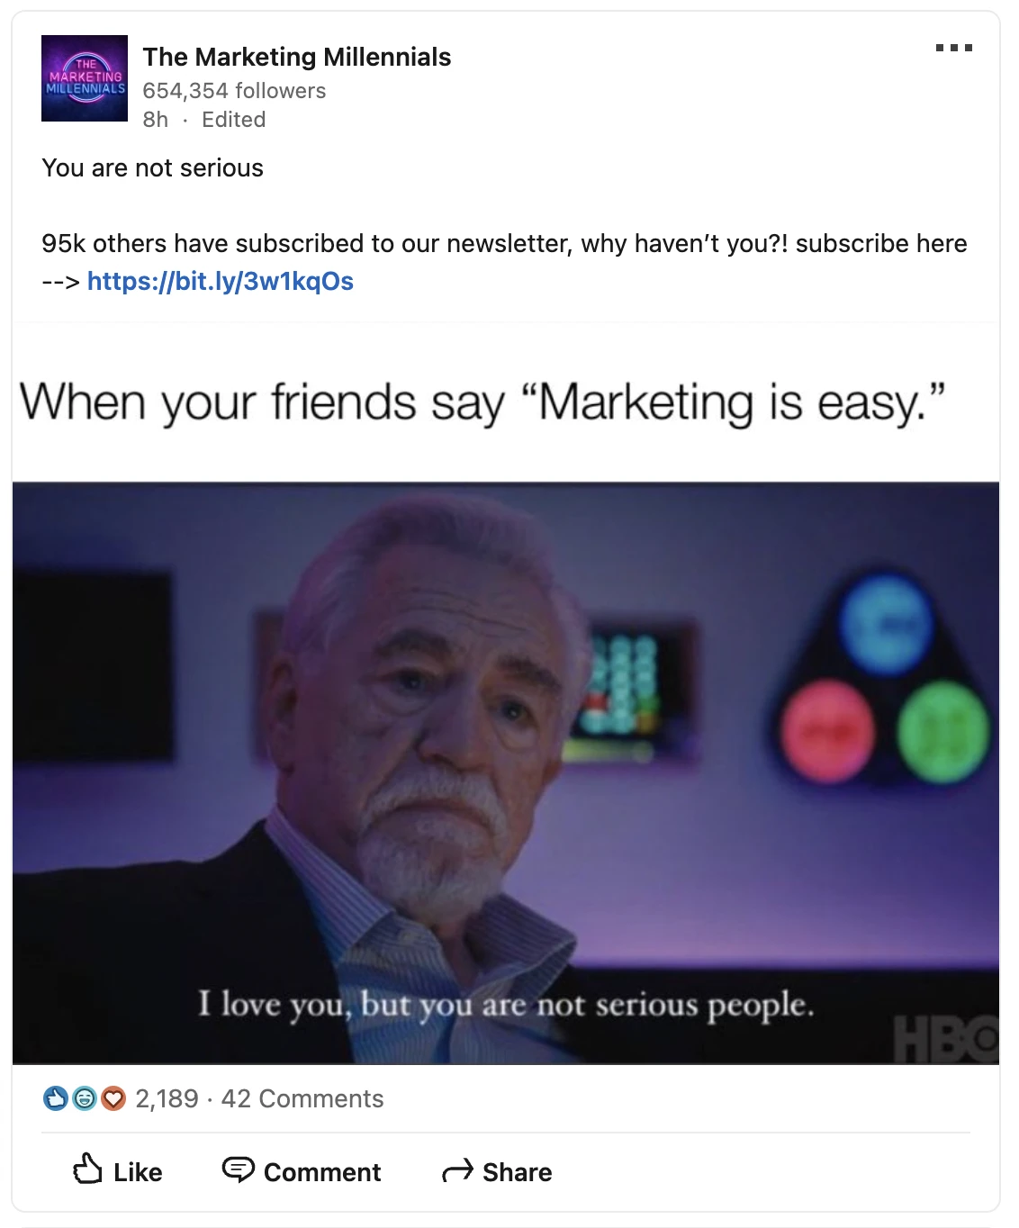Click the HBO watermark on the image

tap(945, 1040)
